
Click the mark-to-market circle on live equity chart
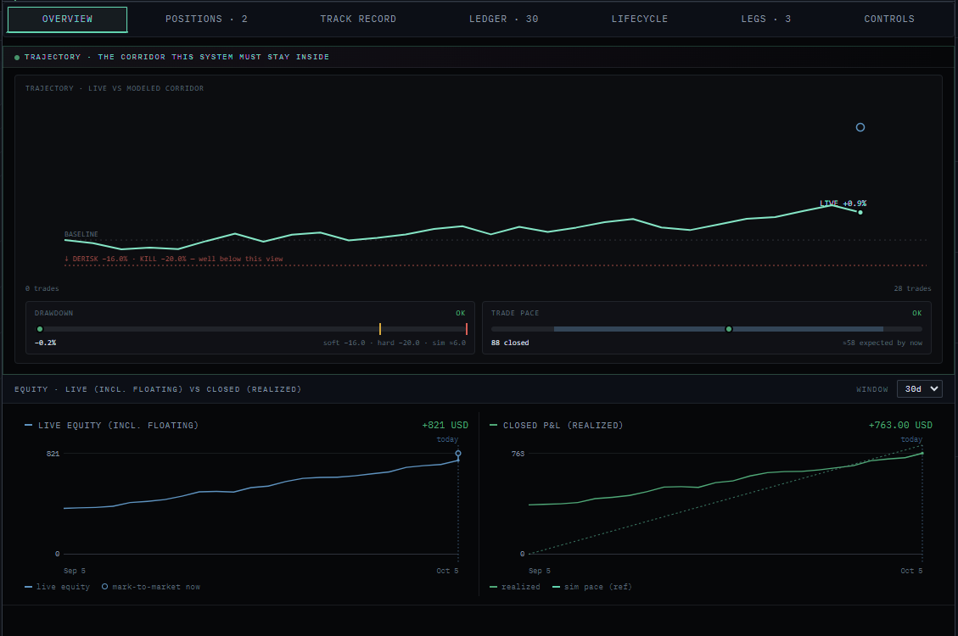point(458,454)
